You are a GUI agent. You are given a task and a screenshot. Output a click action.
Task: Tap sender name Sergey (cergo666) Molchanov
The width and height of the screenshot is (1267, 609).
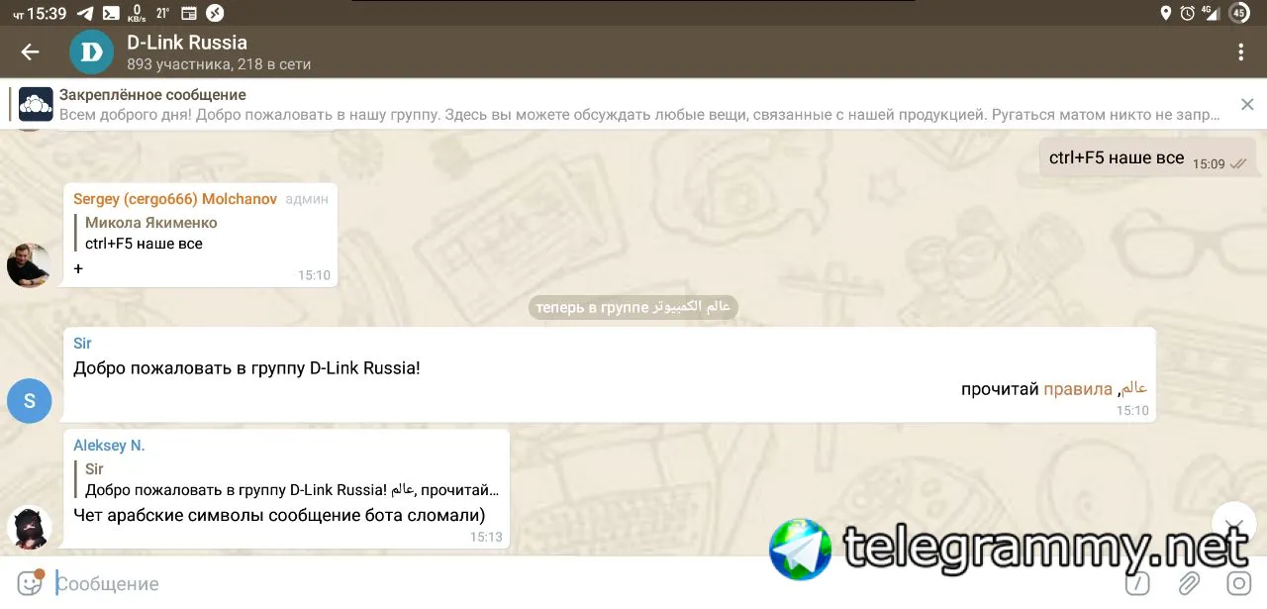pyautogui.click(x=175, y=199)
